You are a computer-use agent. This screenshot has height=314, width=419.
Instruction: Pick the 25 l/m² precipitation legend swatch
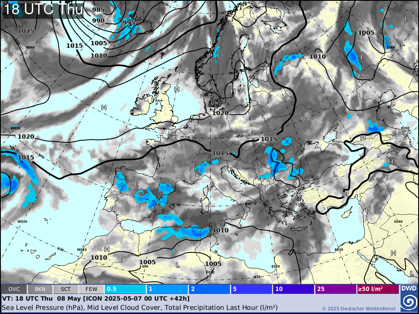coord(336,289)
